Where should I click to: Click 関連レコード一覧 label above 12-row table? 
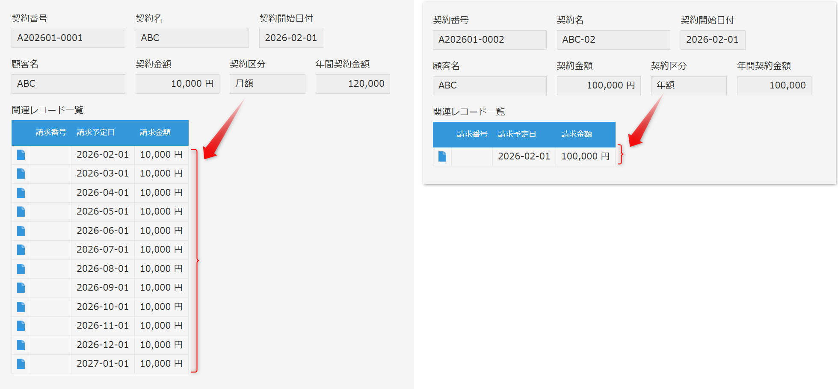[47, 110]
